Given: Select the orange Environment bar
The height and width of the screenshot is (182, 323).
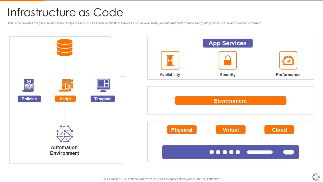Looking at the screenshot, I should point(231,101).
